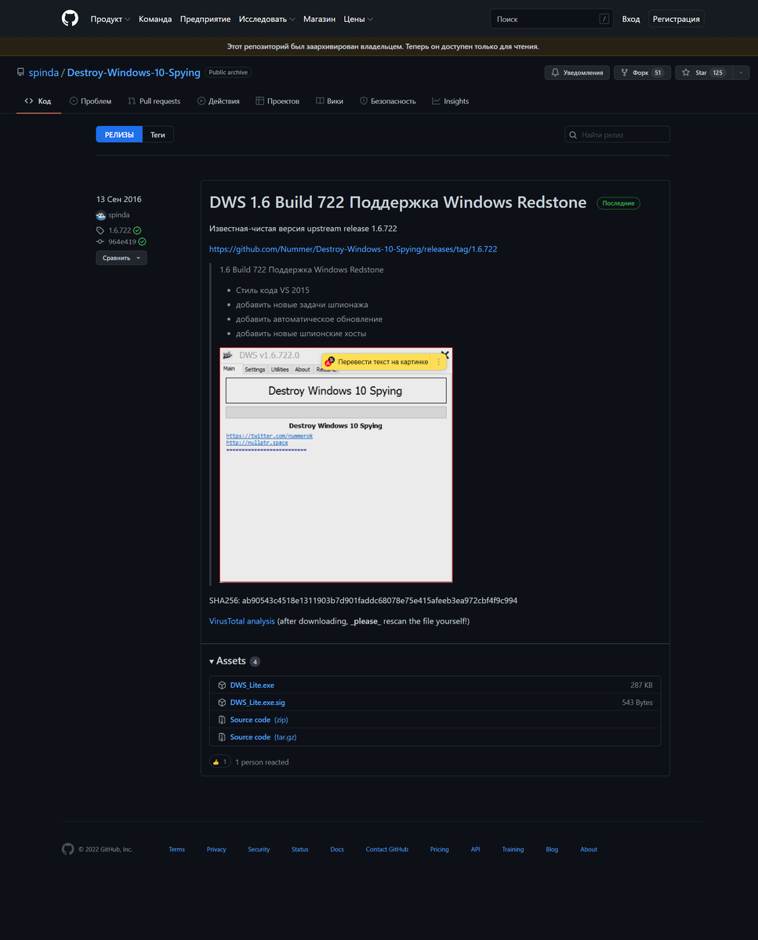Open the Docs footer link

(x=337, y=849)
